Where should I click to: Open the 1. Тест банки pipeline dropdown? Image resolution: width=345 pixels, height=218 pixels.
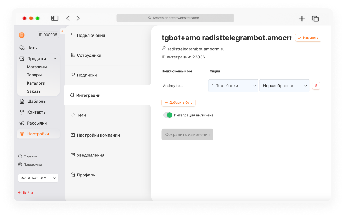pos(233,86)
